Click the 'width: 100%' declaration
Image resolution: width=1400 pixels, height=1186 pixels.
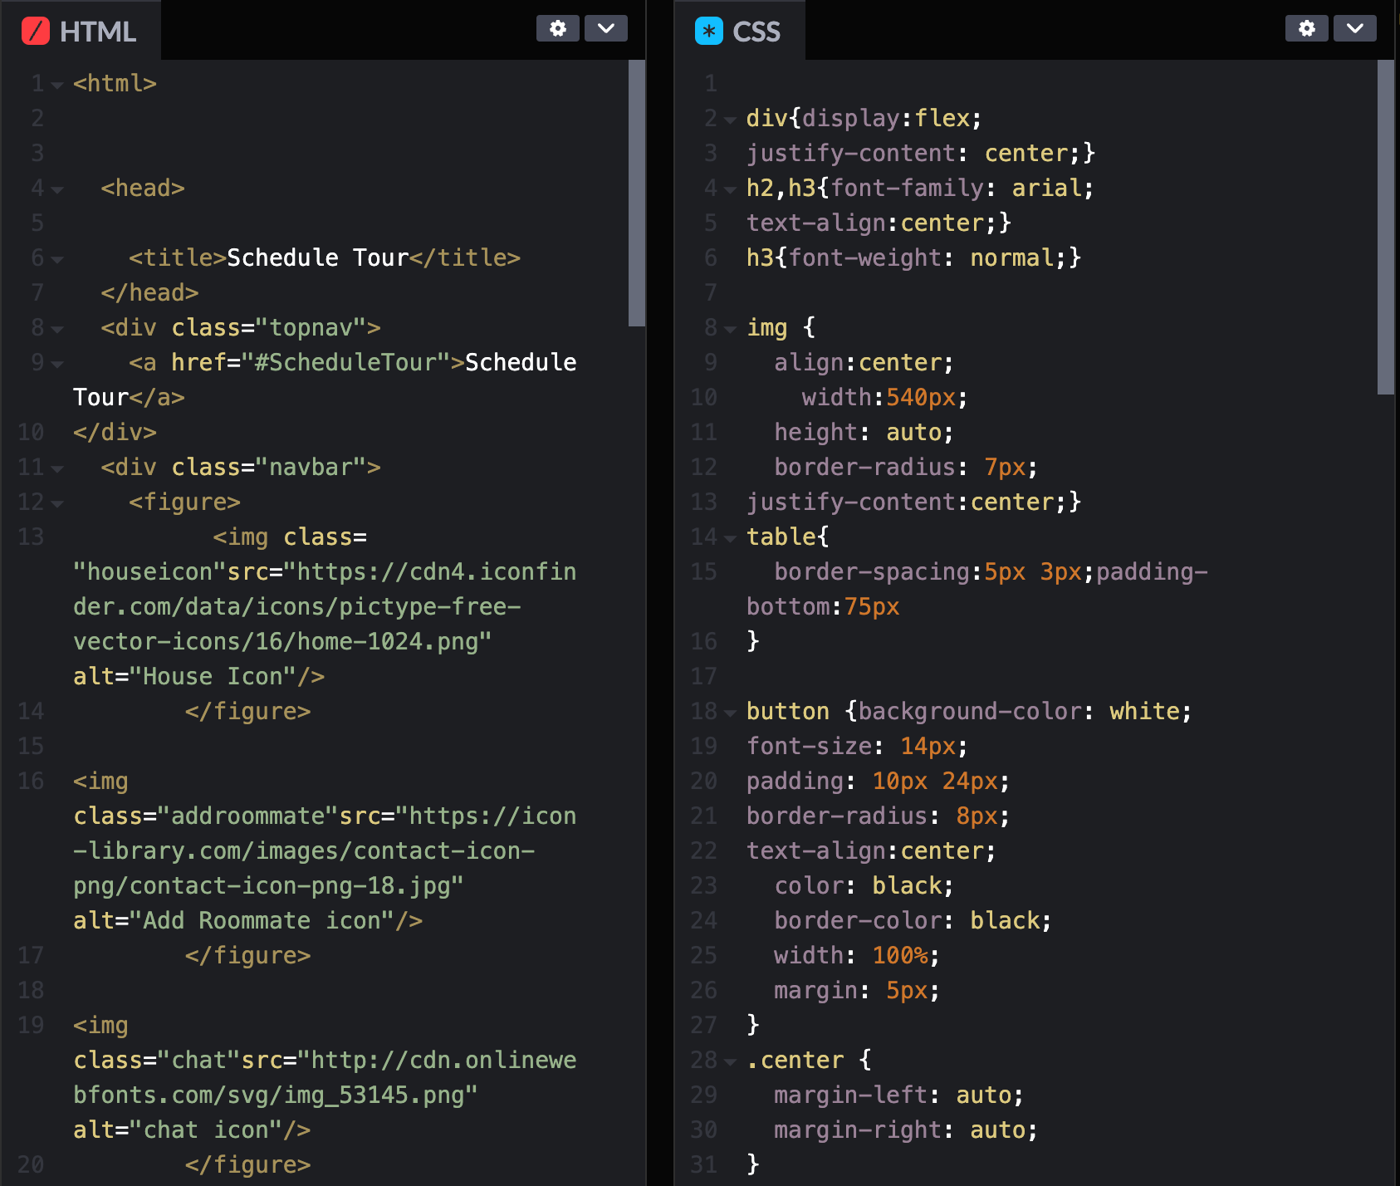point(851,955)
